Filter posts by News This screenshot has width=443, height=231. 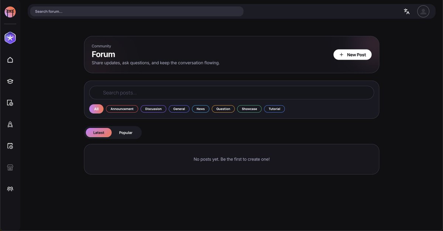click(200, 109)
